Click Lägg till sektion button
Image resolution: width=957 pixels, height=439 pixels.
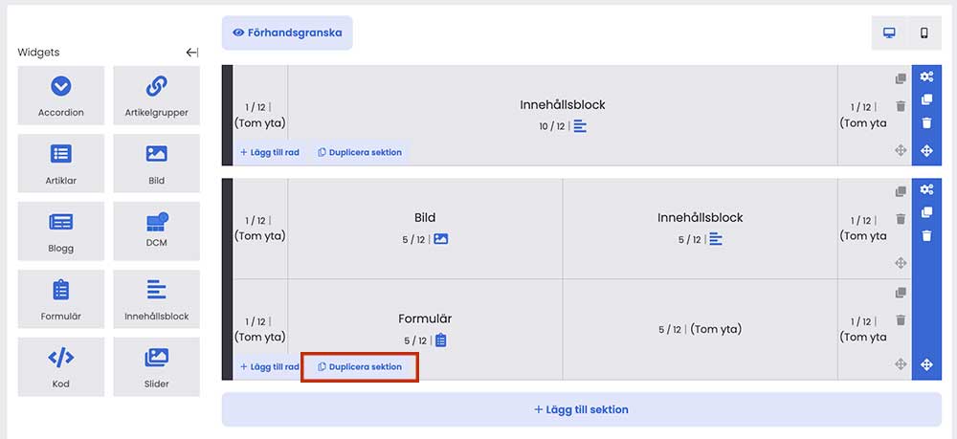click(582, 409)
